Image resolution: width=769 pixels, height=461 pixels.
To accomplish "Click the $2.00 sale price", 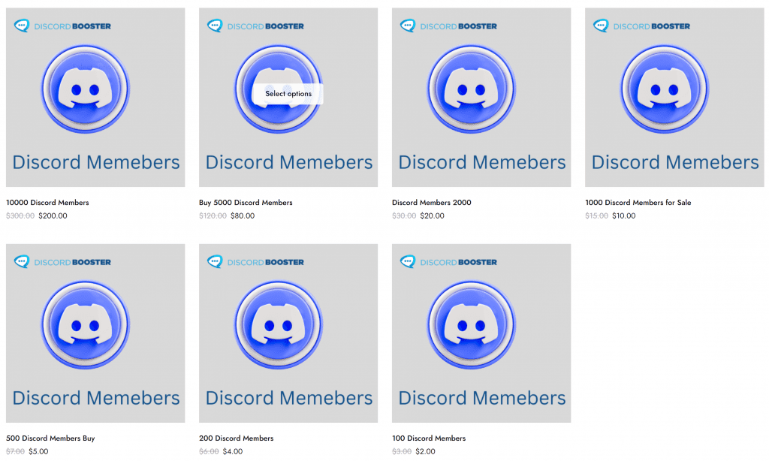I will pyautogui.click(x=425, y=452).
